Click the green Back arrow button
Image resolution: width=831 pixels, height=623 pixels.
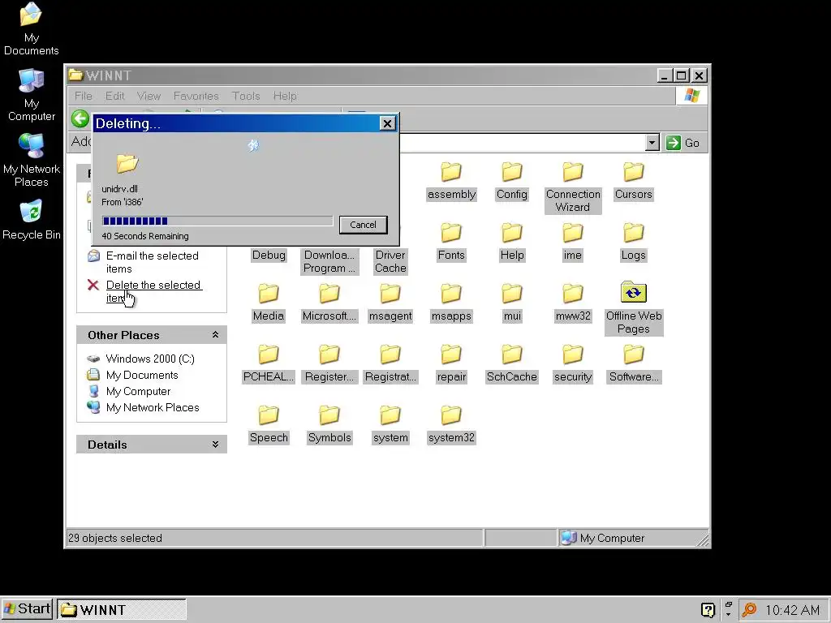(x=80, y=118)
